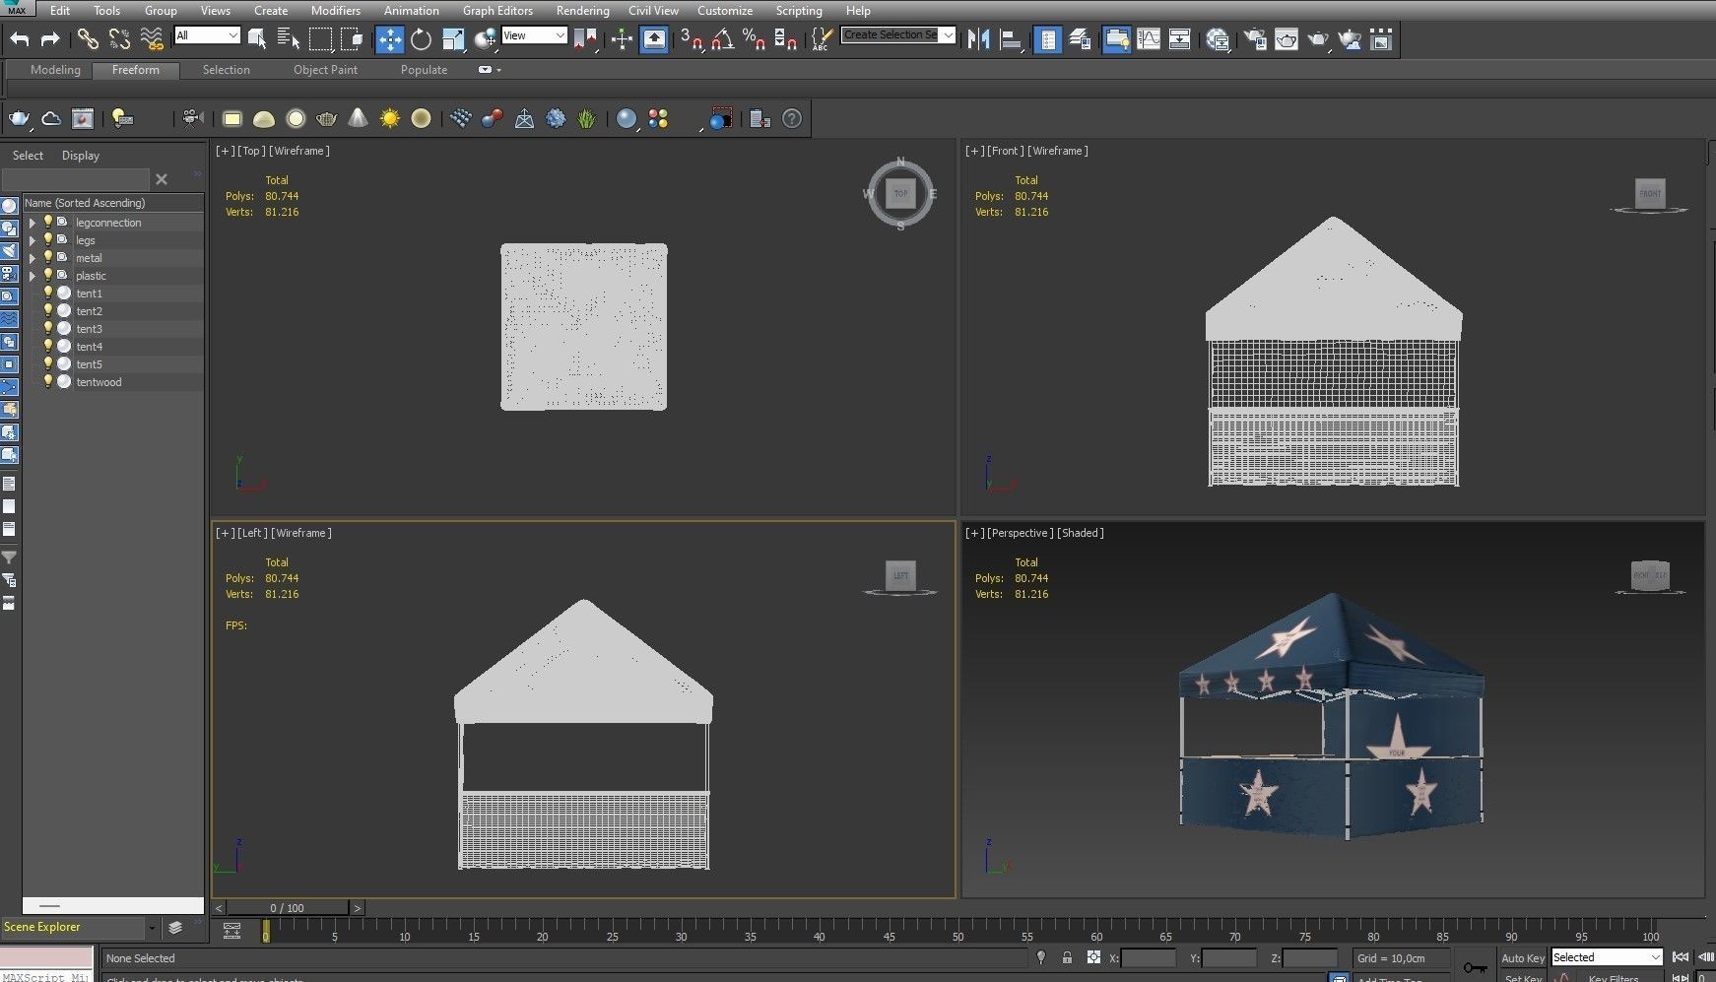This screenshot has width=1716, height=982.
Task: Click the Mirror tool icon
Action: point(978,39)
